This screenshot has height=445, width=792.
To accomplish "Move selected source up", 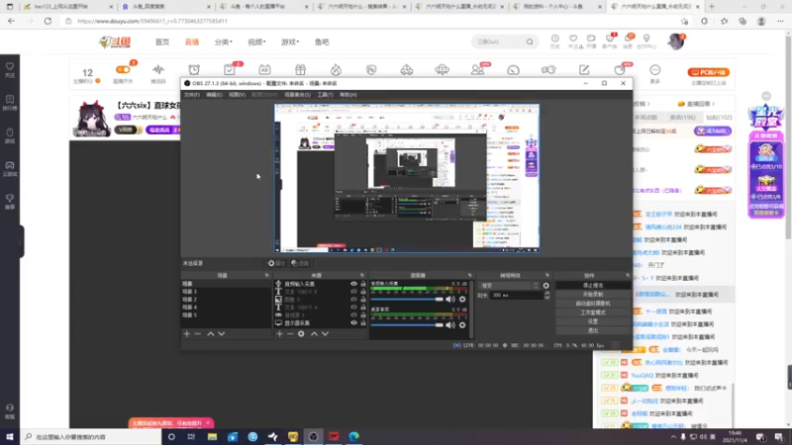I will coord(314,334).
